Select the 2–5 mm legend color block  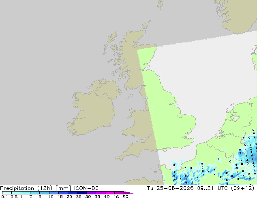click(x=35, y=193)
